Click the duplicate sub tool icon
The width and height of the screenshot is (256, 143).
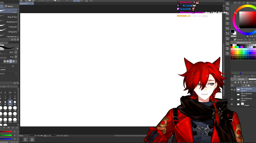(15, 39)
